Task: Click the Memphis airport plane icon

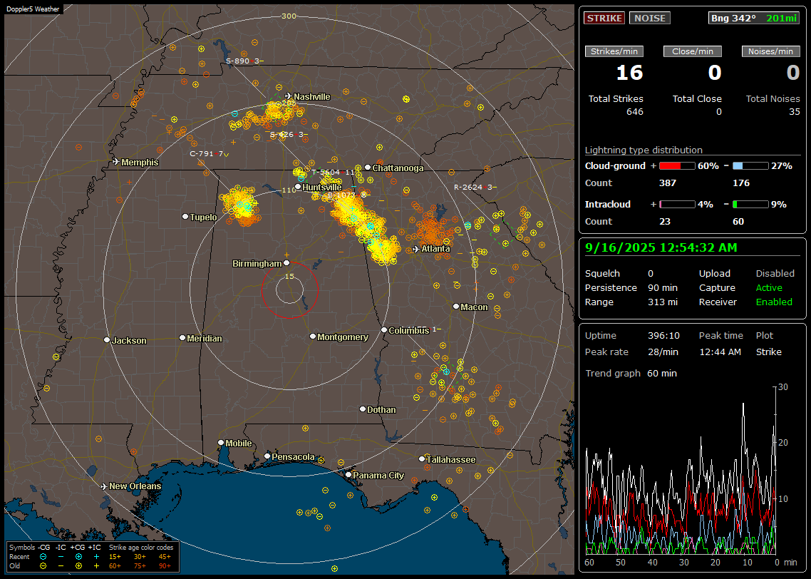Action: click(116, 162)
